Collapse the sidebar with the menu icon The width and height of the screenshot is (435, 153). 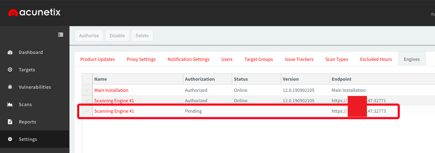pos(61,34)
